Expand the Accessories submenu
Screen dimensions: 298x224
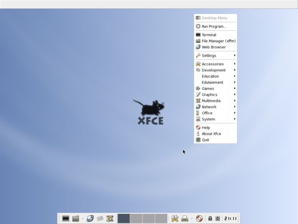click(216, 64)
